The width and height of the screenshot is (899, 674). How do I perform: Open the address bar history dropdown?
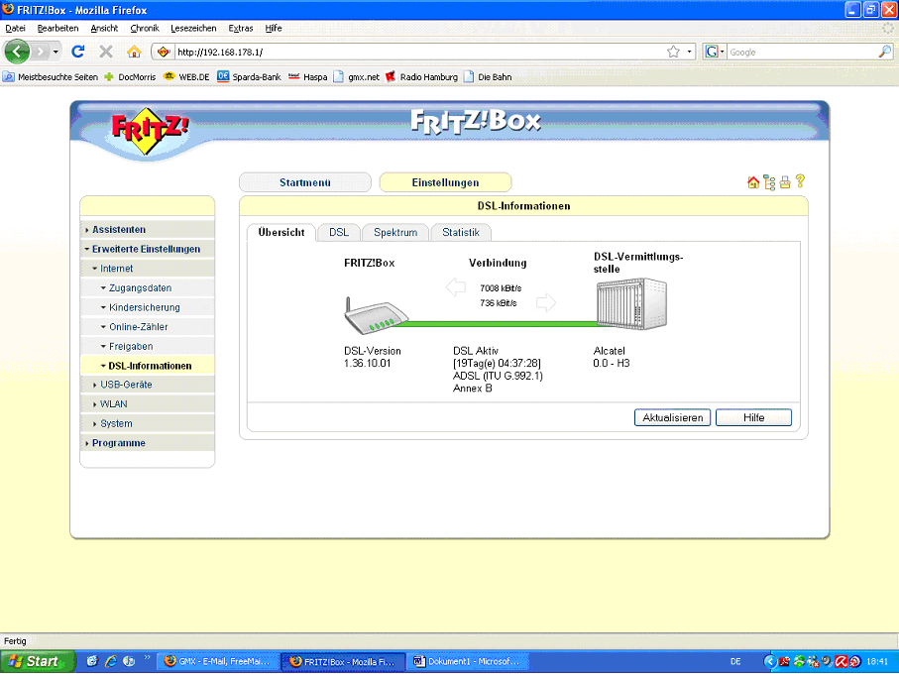pyautogui.click(x=689, y=52)
